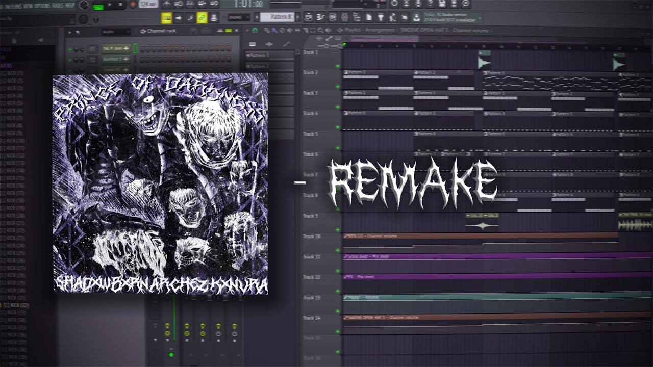
Task: Mute Track 1 with its green LED
Action: [x=338, y=66]
